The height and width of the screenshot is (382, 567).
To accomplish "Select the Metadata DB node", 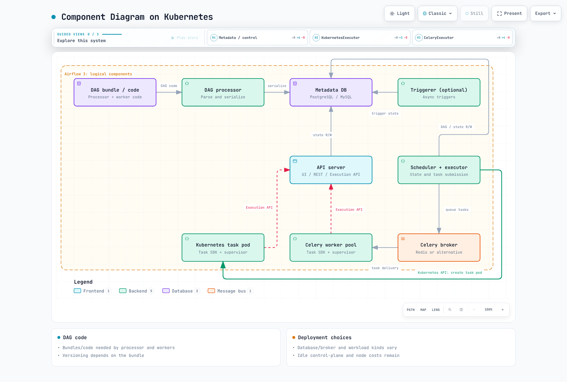I will [x=331, y=92].
